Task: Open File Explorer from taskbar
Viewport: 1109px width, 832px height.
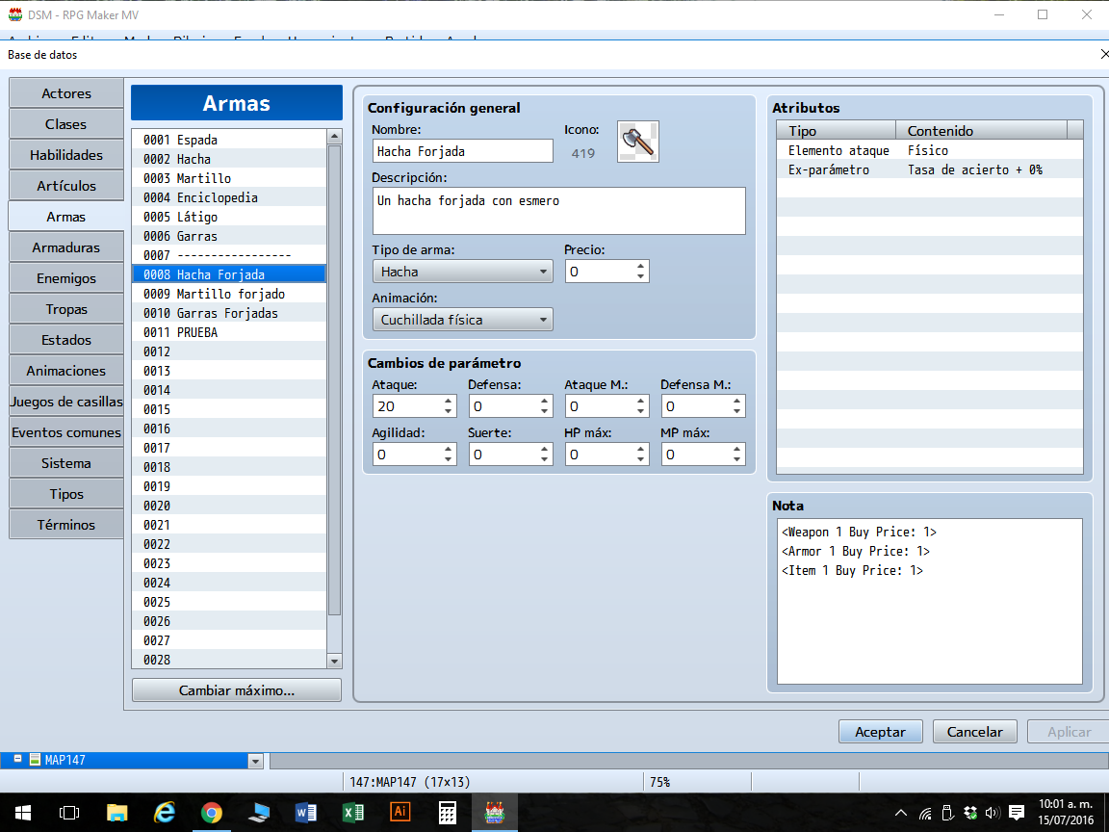Action: coord(116,812)
